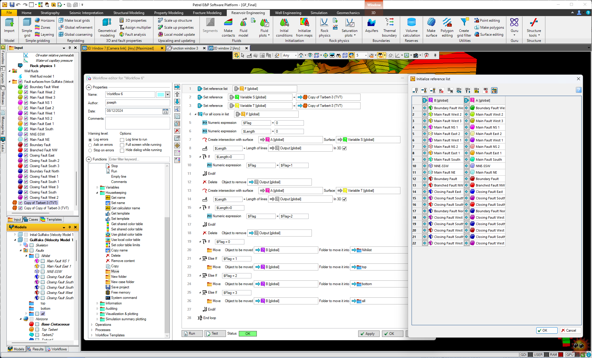Open workflow color dropdown arrow

point(168,95)
